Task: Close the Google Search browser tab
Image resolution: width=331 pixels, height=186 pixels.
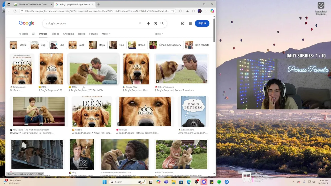Action: (x=93, y=4)
